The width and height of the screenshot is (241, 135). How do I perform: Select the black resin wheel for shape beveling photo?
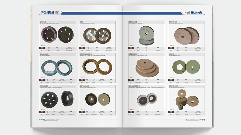(x=57, y=99)
